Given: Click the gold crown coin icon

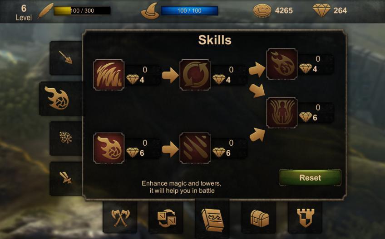Looking at the screenshot, I should coord(262,10).
